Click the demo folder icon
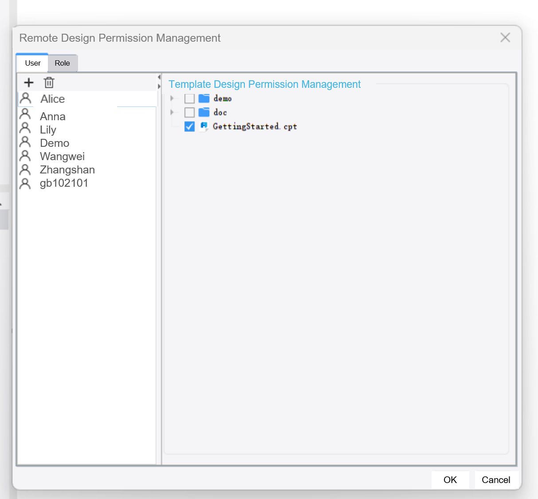Viewport: 538px width, 499px height. click(x=204, y=98)
